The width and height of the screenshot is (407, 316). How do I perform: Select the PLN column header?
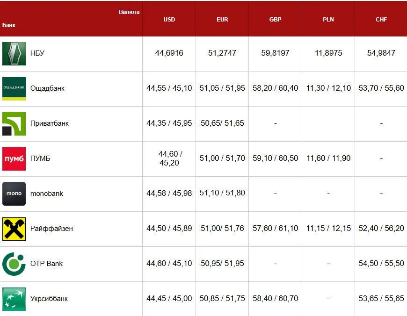328,20
